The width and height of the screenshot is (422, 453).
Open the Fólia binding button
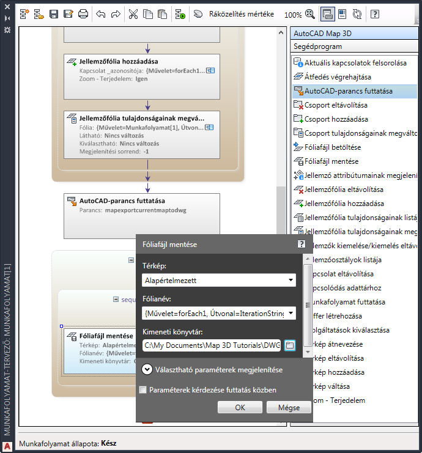pos(209,127)
